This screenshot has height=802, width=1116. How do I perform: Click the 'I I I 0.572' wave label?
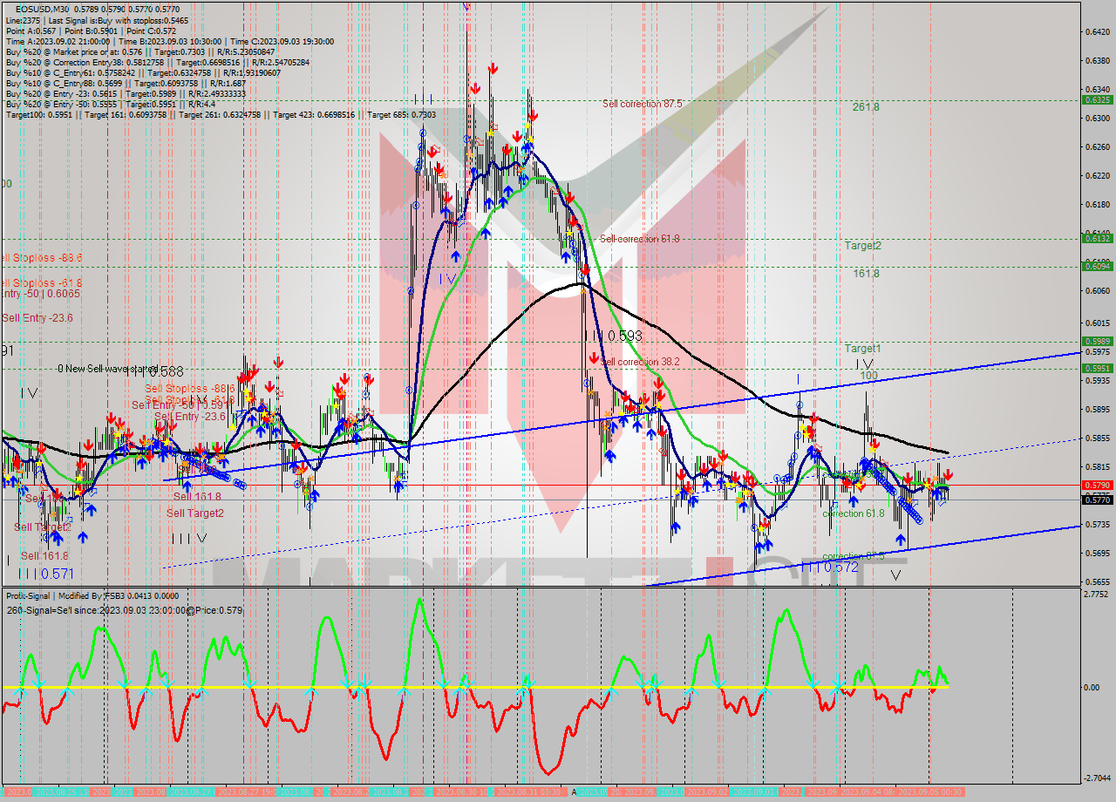830,567
